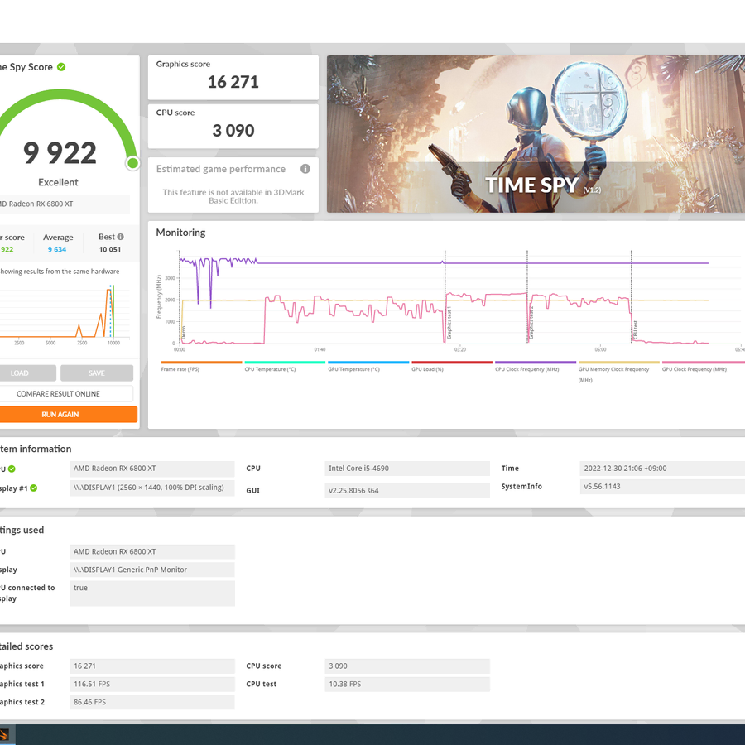This screenshot has width=745, height=745.
Task: Click the Graphics test 1 timeline marker
Action: coord(449,323)
